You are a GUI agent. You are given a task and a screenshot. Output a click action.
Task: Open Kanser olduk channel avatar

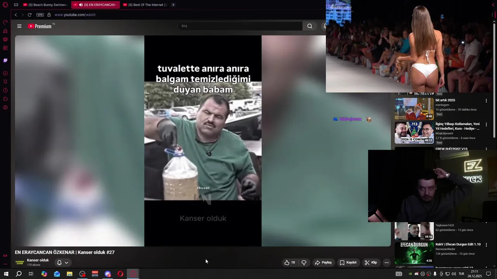tap(19, 262)
